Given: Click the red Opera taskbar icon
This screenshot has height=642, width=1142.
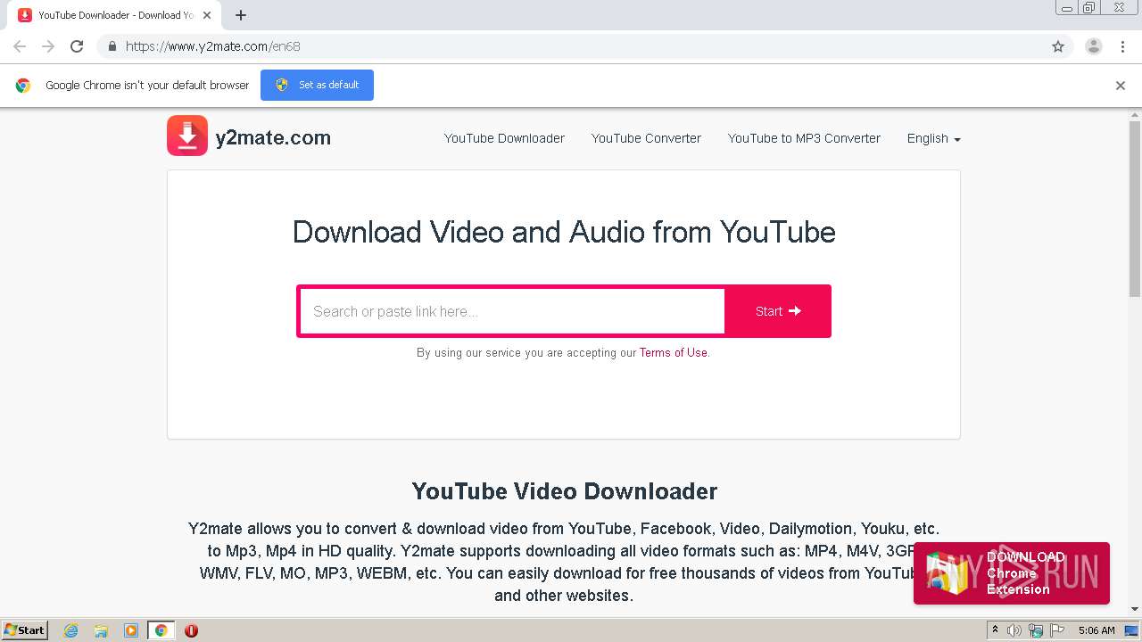Looking at the screenshot, I should point(191,630).
